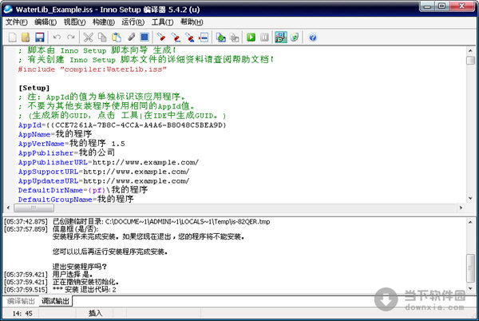The height and width of the screenshot is (321, 479).
Task: Click the Paste clipboard icon
Action: (116, 38)
